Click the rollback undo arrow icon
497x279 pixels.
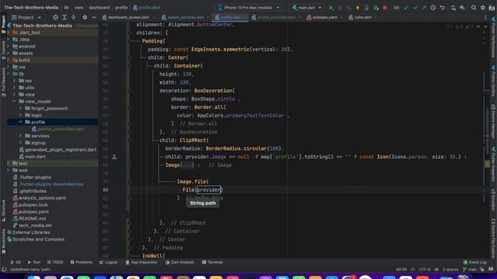(442, 8)
